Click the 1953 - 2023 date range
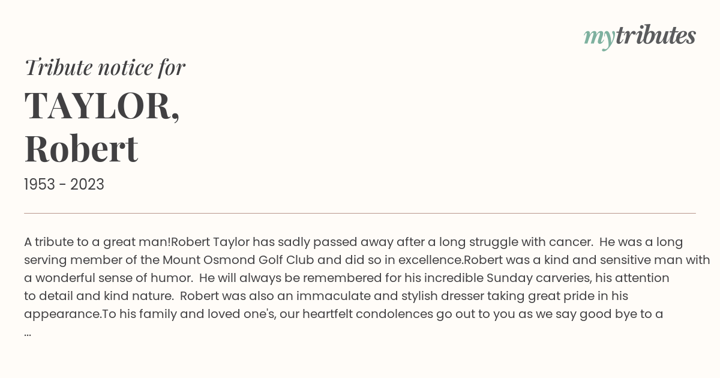 tap(64, 185)
